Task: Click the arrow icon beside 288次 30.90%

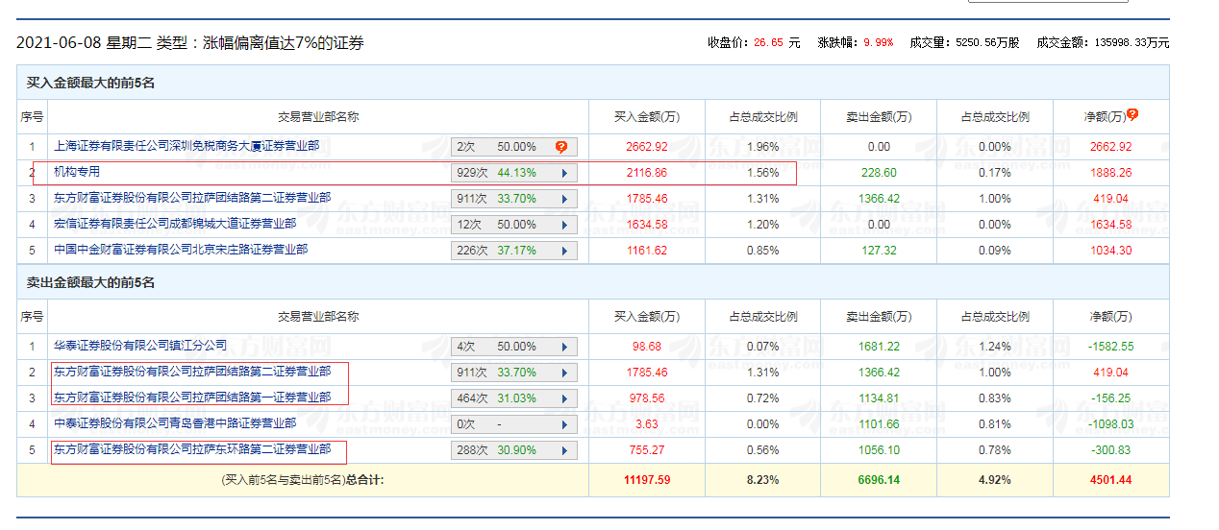Action: click(x=563, y=450)
